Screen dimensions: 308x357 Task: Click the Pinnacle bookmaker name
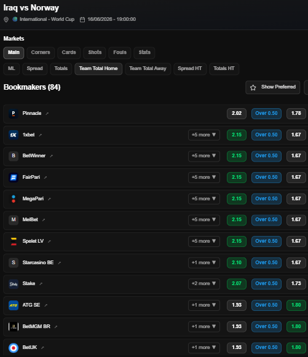coord(32,114)
